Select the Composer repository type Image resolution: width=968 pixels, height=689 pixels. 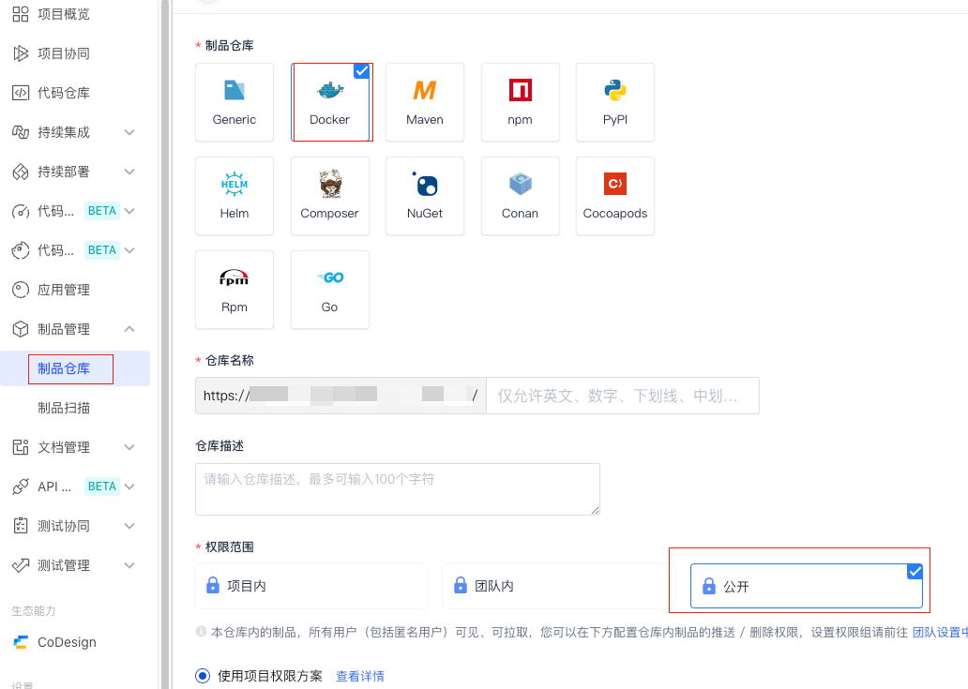click(x=329, y=196)
